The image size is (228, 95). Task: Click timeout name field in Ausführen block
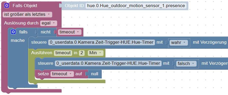tap(63, 53)
